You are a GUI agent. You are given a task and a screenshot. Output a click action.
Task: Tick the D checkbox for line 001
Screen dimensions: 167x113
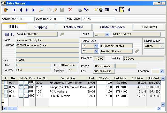pos(6,83)
